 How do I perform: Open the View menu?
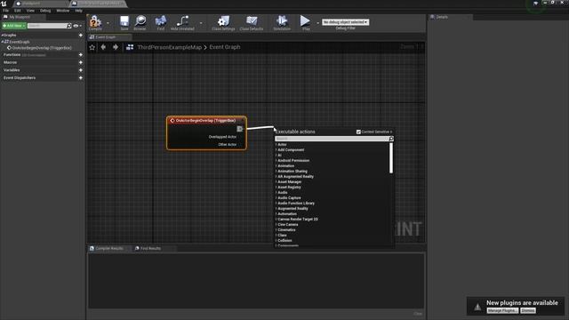click(30, 11)
